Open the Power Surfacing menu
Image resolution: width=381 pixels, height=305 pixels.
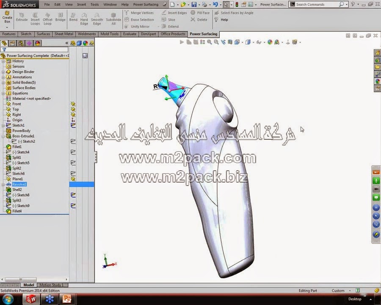pos(146,4)
